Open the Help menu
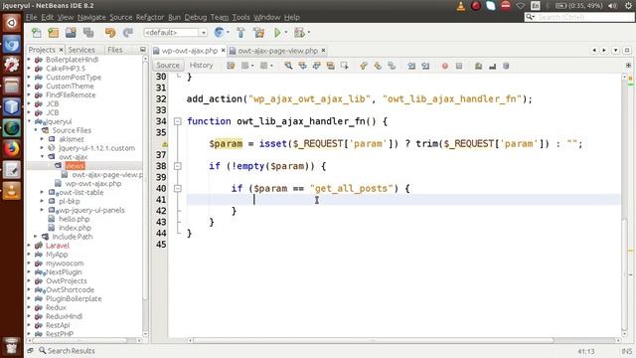This screenshot has width=636, height=358. click(x=291, y=17)
